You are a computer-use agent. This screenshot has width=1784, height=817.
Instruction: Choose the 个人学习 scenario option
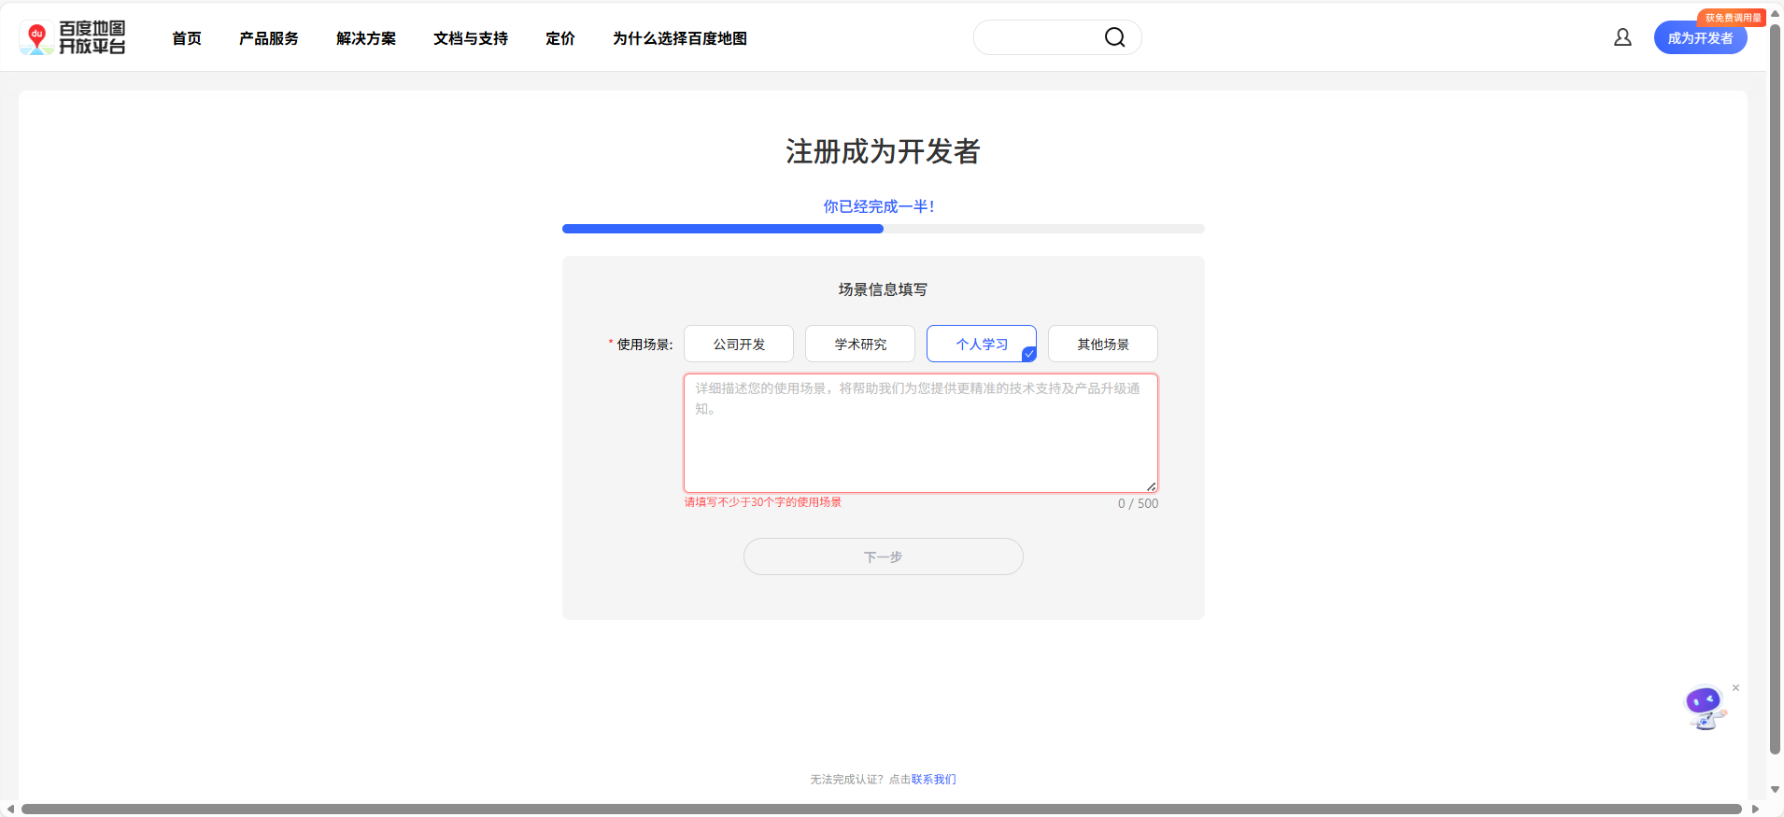click(981, 345)
